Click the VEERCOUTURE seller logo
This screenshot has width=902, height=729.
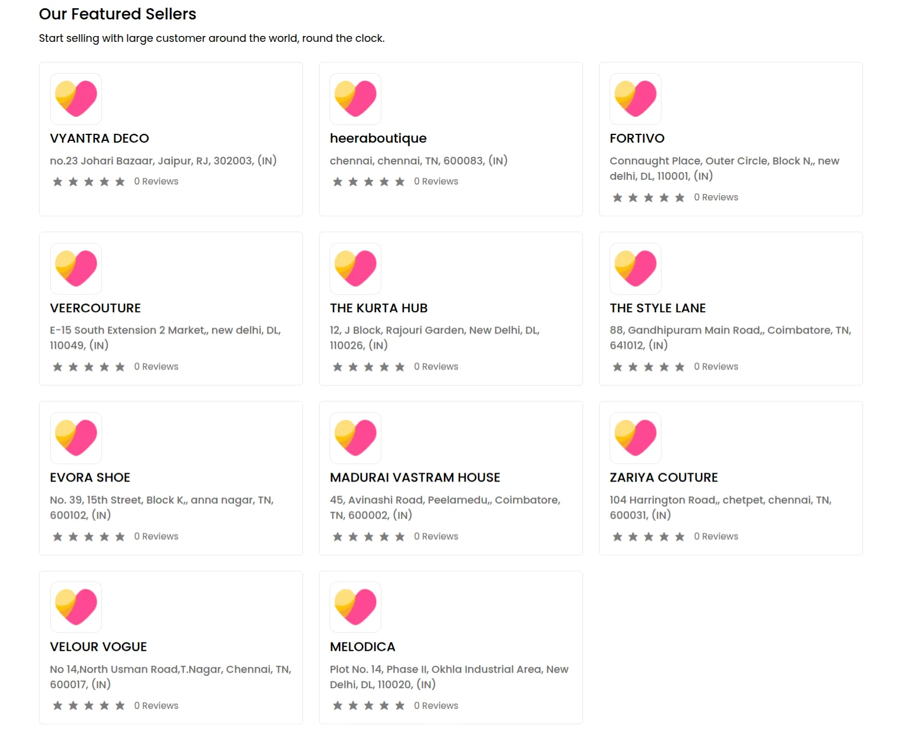76,269
